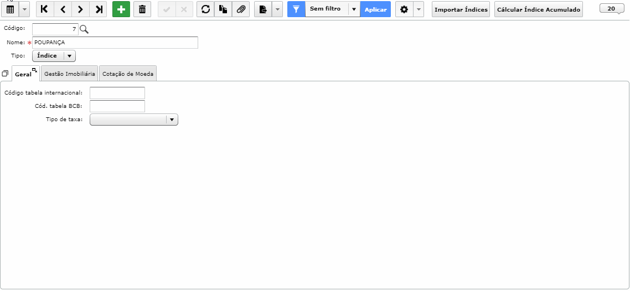Jump to last record
The height and width of the screenshot is (291, 630).
coord(99,9)
